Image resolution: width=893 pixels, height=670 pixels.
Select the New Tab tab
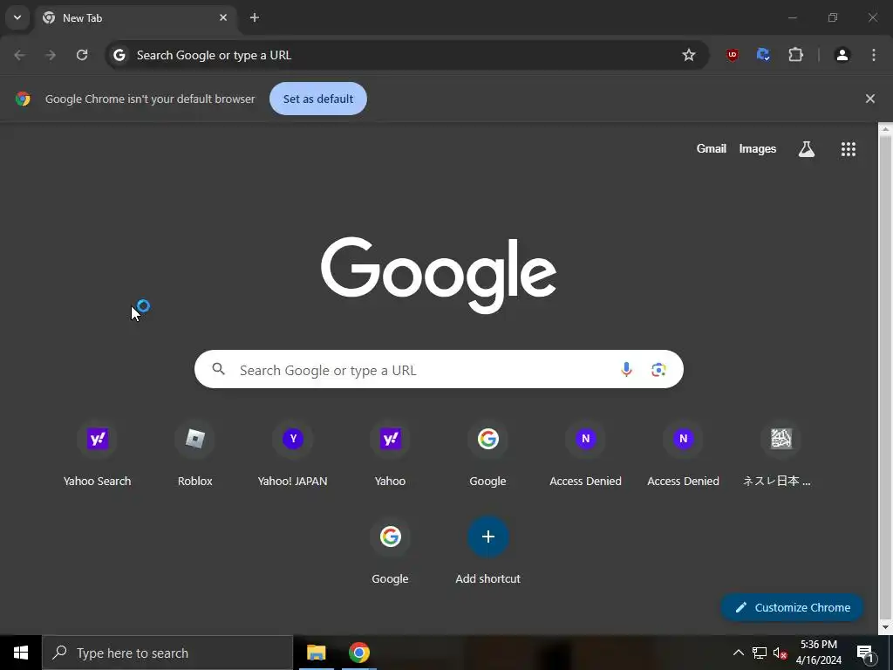click(x=135, y=17)
